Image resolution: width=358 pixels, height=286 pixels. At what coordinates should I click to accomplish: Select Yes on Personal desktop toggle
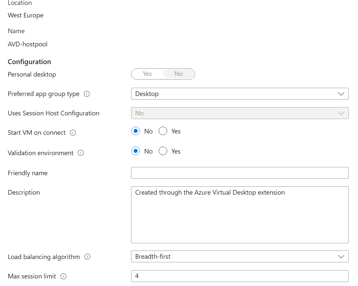147,74
